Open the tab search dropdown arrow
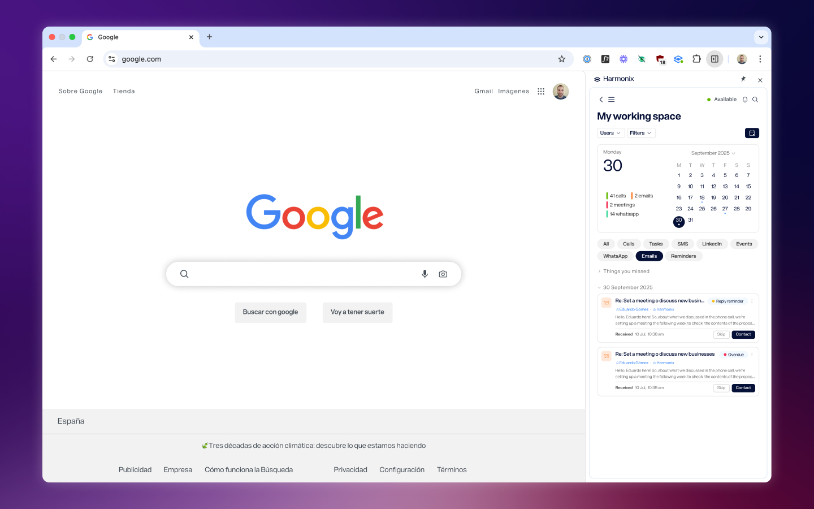The height and width of the screenshot is (509, 814). (x=761, y=37)
